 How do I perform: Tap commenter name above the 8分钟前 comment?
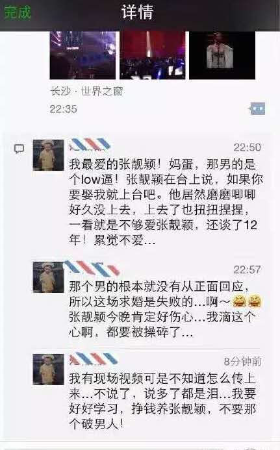coord(94,358)
